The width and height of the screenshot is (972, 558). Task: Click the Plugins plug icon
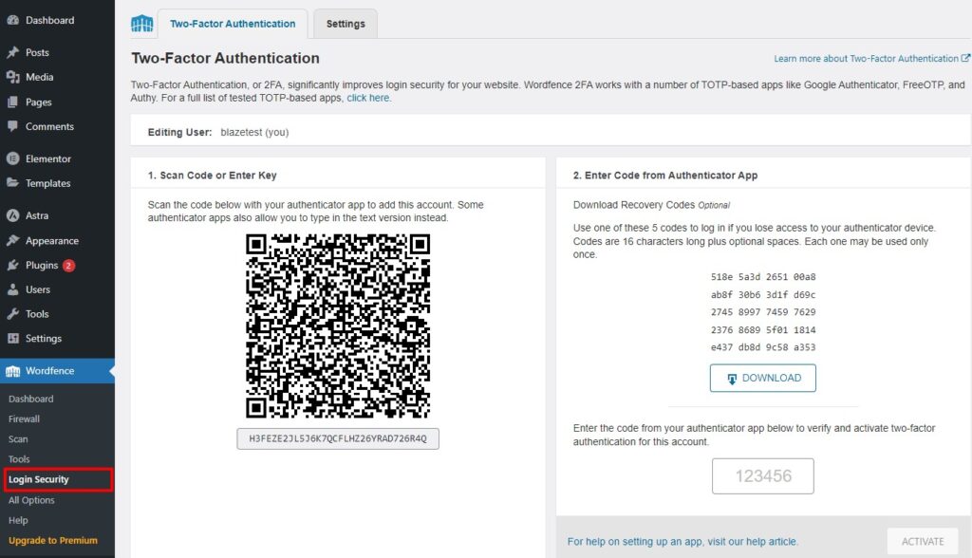(12, 266)
